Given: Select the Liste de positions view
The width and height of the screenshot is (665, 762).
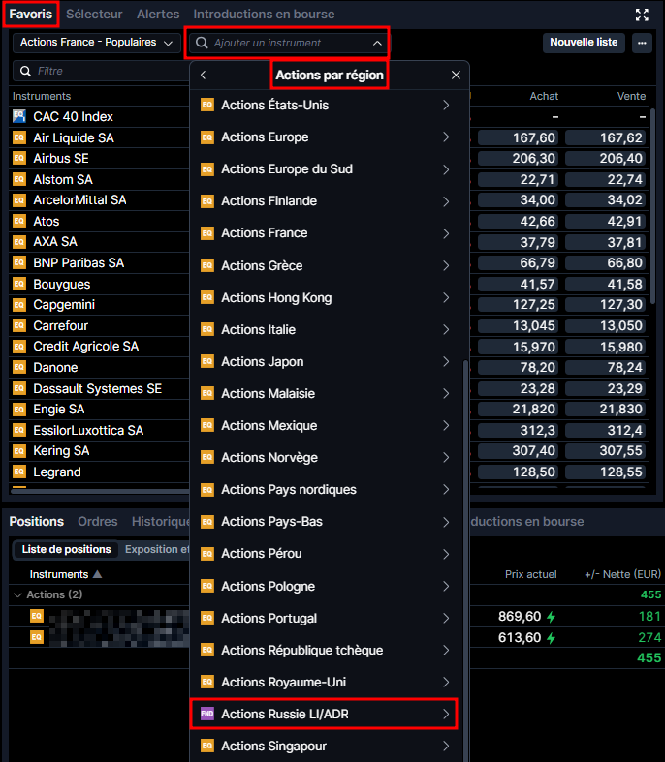Looking at the screenshot, I should (x=66, y=549).
